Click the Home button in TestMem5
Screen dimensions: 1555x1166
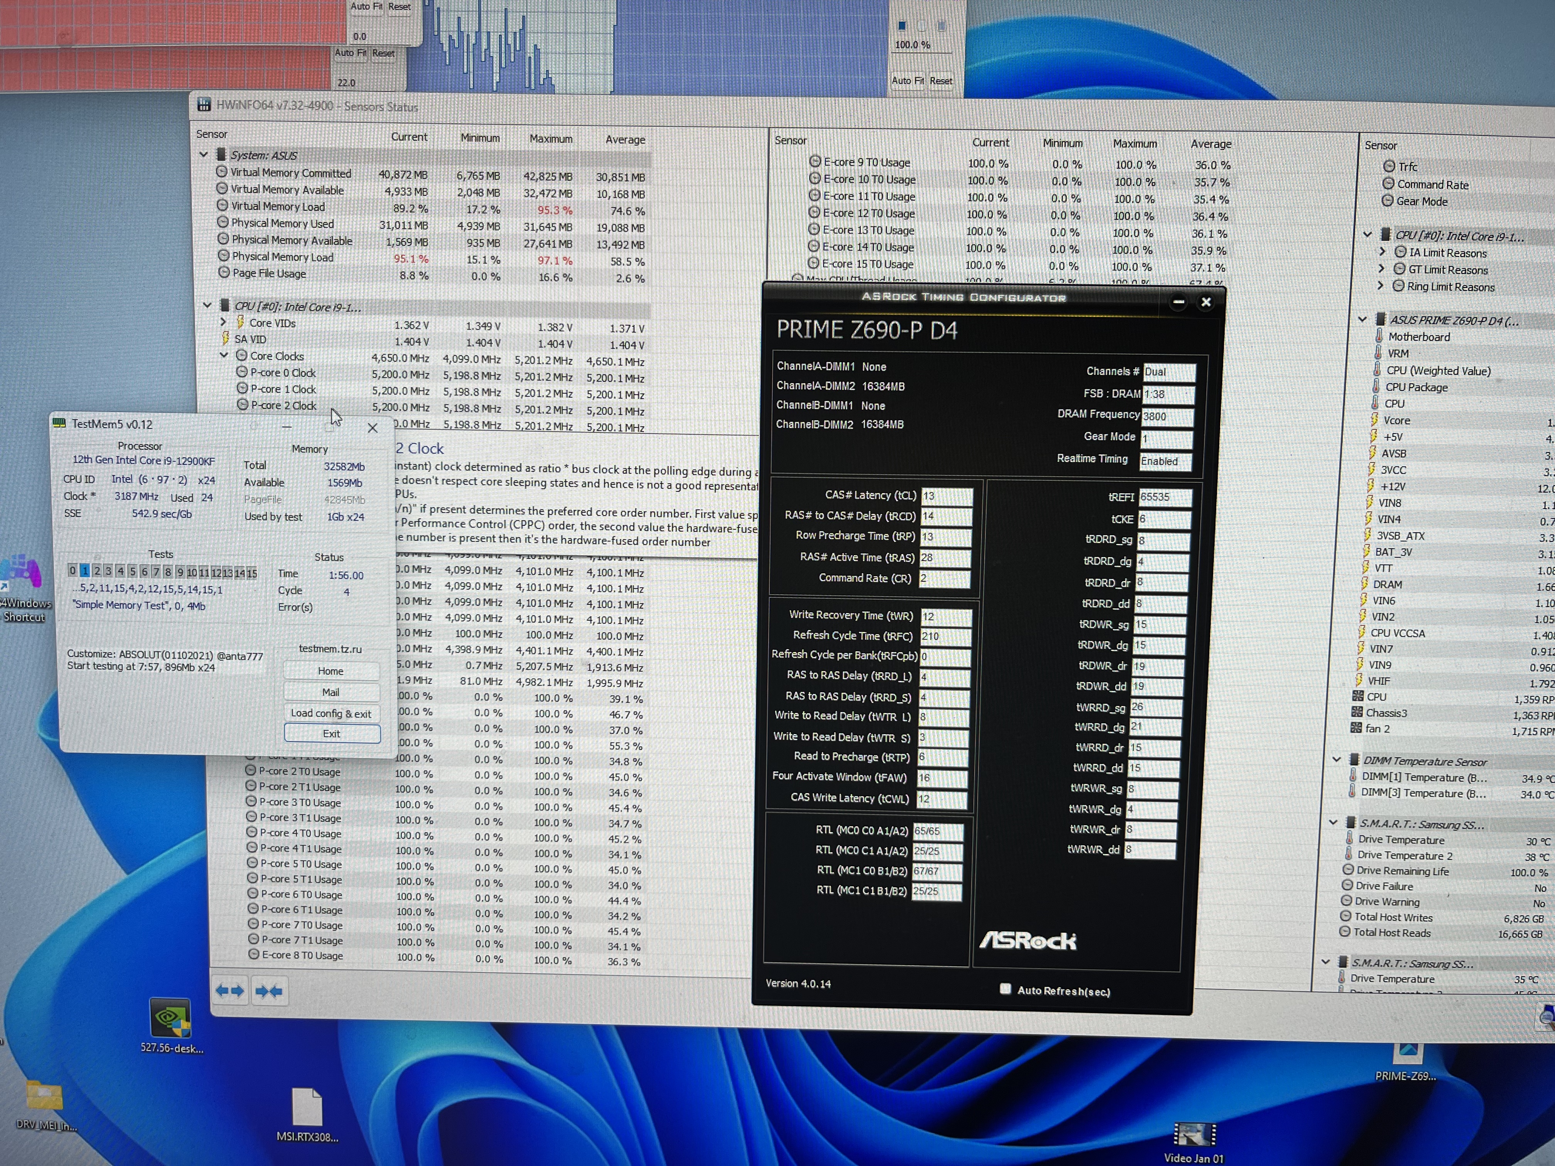pyautogui.click(x=331, y=671)
